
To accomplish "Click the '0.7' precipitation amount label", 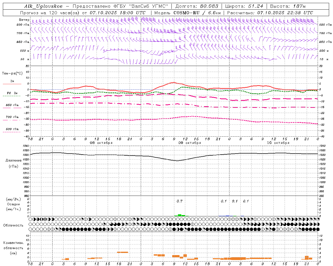I will coord(180,201).
